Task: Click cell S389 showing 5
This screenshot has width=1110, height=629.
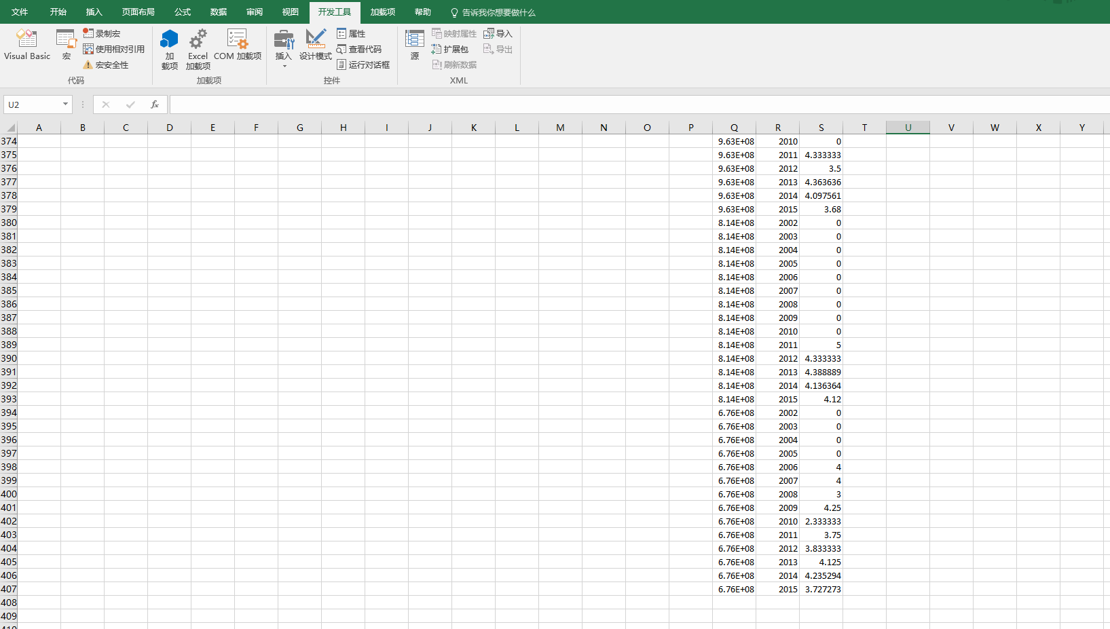Action: click(x=821, y=345)
